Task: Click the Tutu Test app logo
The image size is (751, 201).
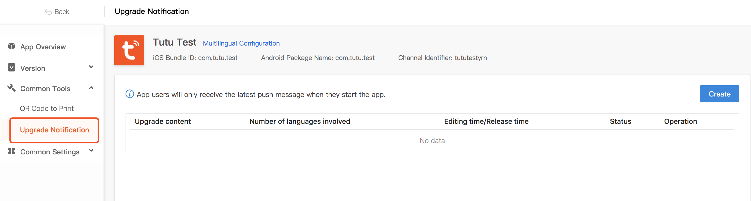Action: (129, 50)
